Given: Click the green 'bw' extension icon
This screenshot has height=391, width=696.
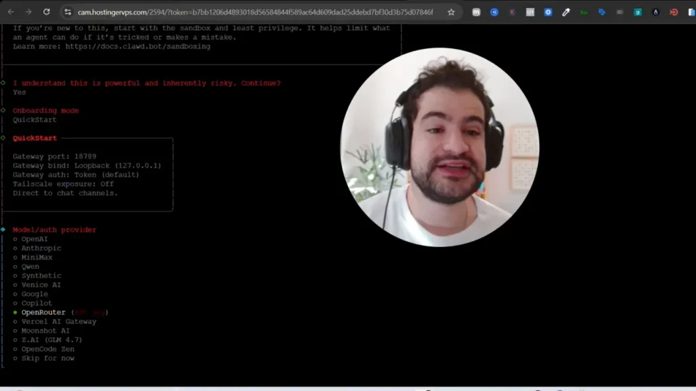Looking at the screenshot, I should (585, 12).
